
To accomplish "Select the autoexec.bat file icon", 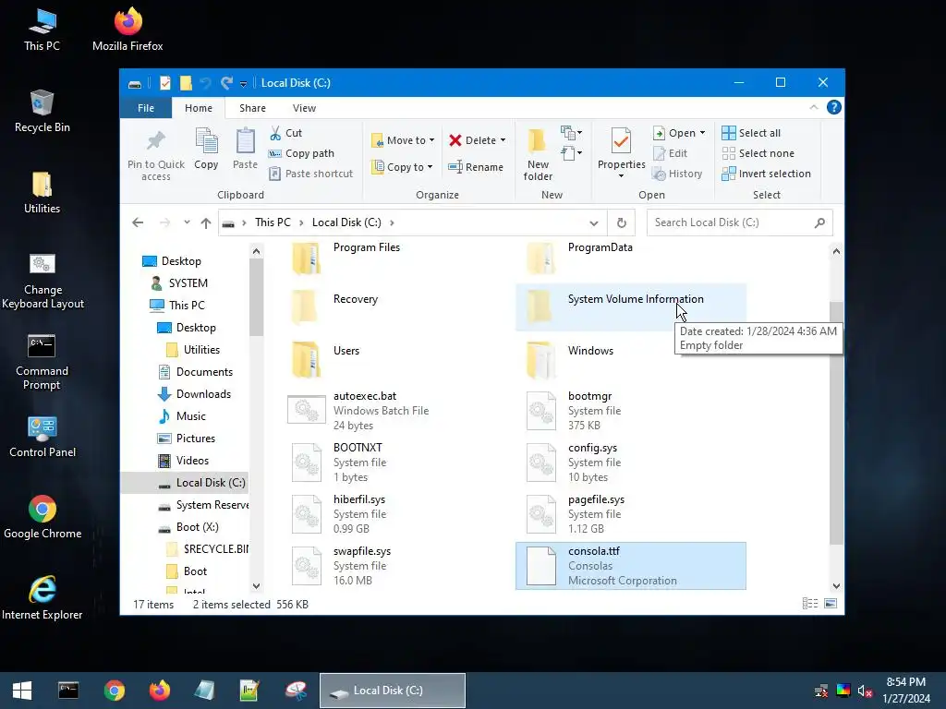I will tap(307, 410).
